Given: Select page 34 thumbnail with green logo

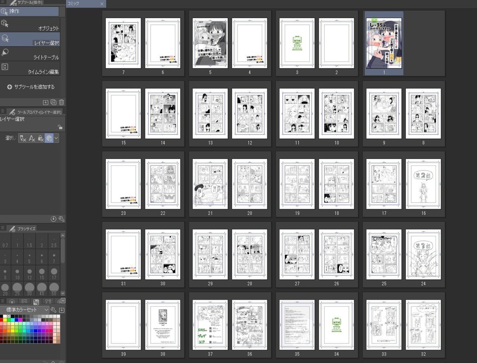Looking at the screenshot, I should click(336, 325).
